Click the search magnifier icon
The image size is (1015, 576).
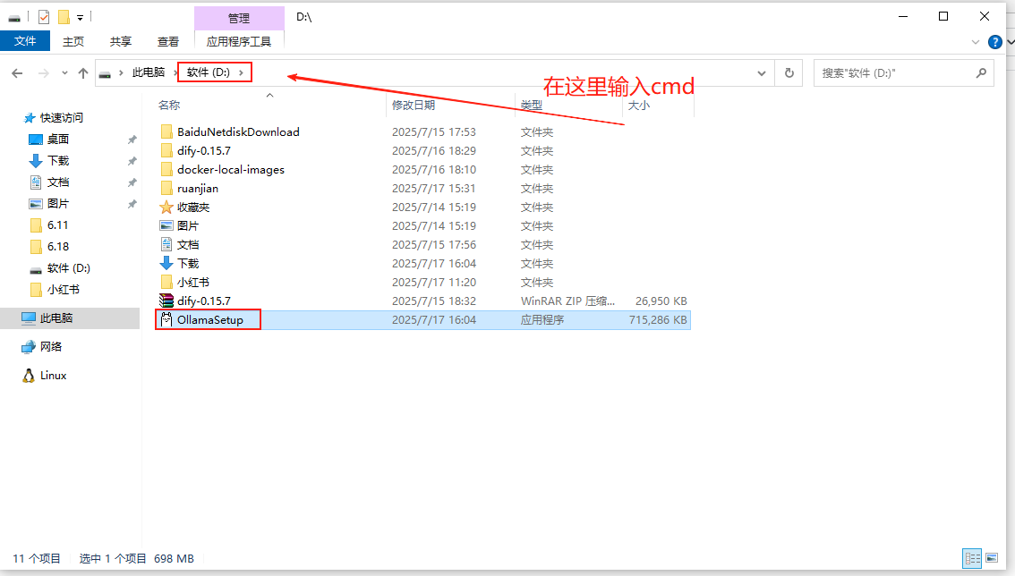click(x=981, y=73)
